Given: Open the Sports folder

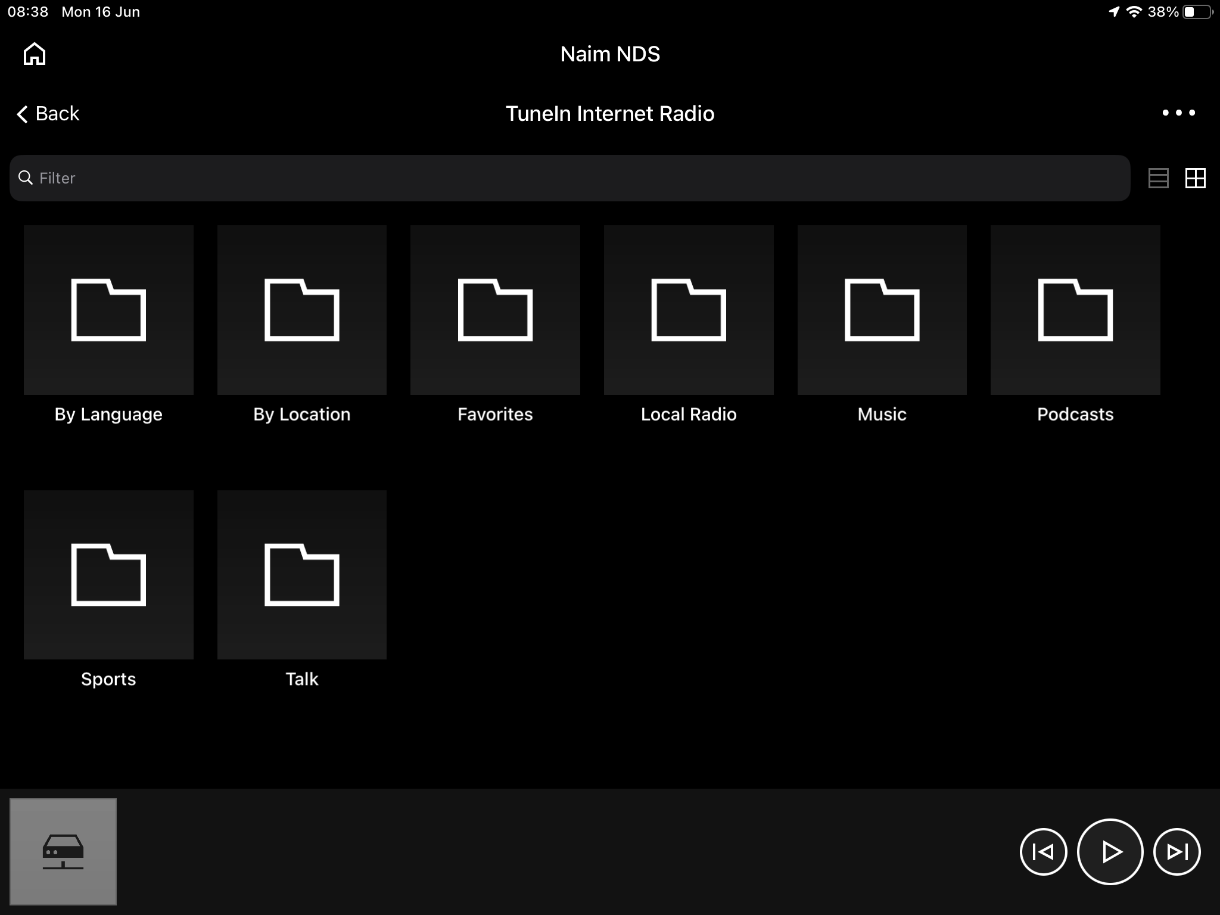Looking at the screenshot, I should [108, 575].
